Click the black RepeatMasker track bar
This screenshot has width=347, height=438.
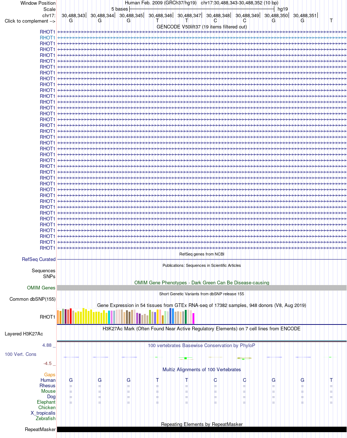202,429
